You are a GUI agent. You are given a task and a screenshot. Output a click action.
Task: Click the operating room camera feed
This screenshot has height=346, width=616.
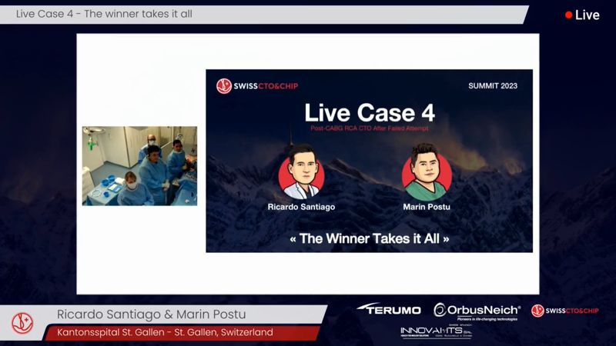pyautogui.click(x=139, y=165)
